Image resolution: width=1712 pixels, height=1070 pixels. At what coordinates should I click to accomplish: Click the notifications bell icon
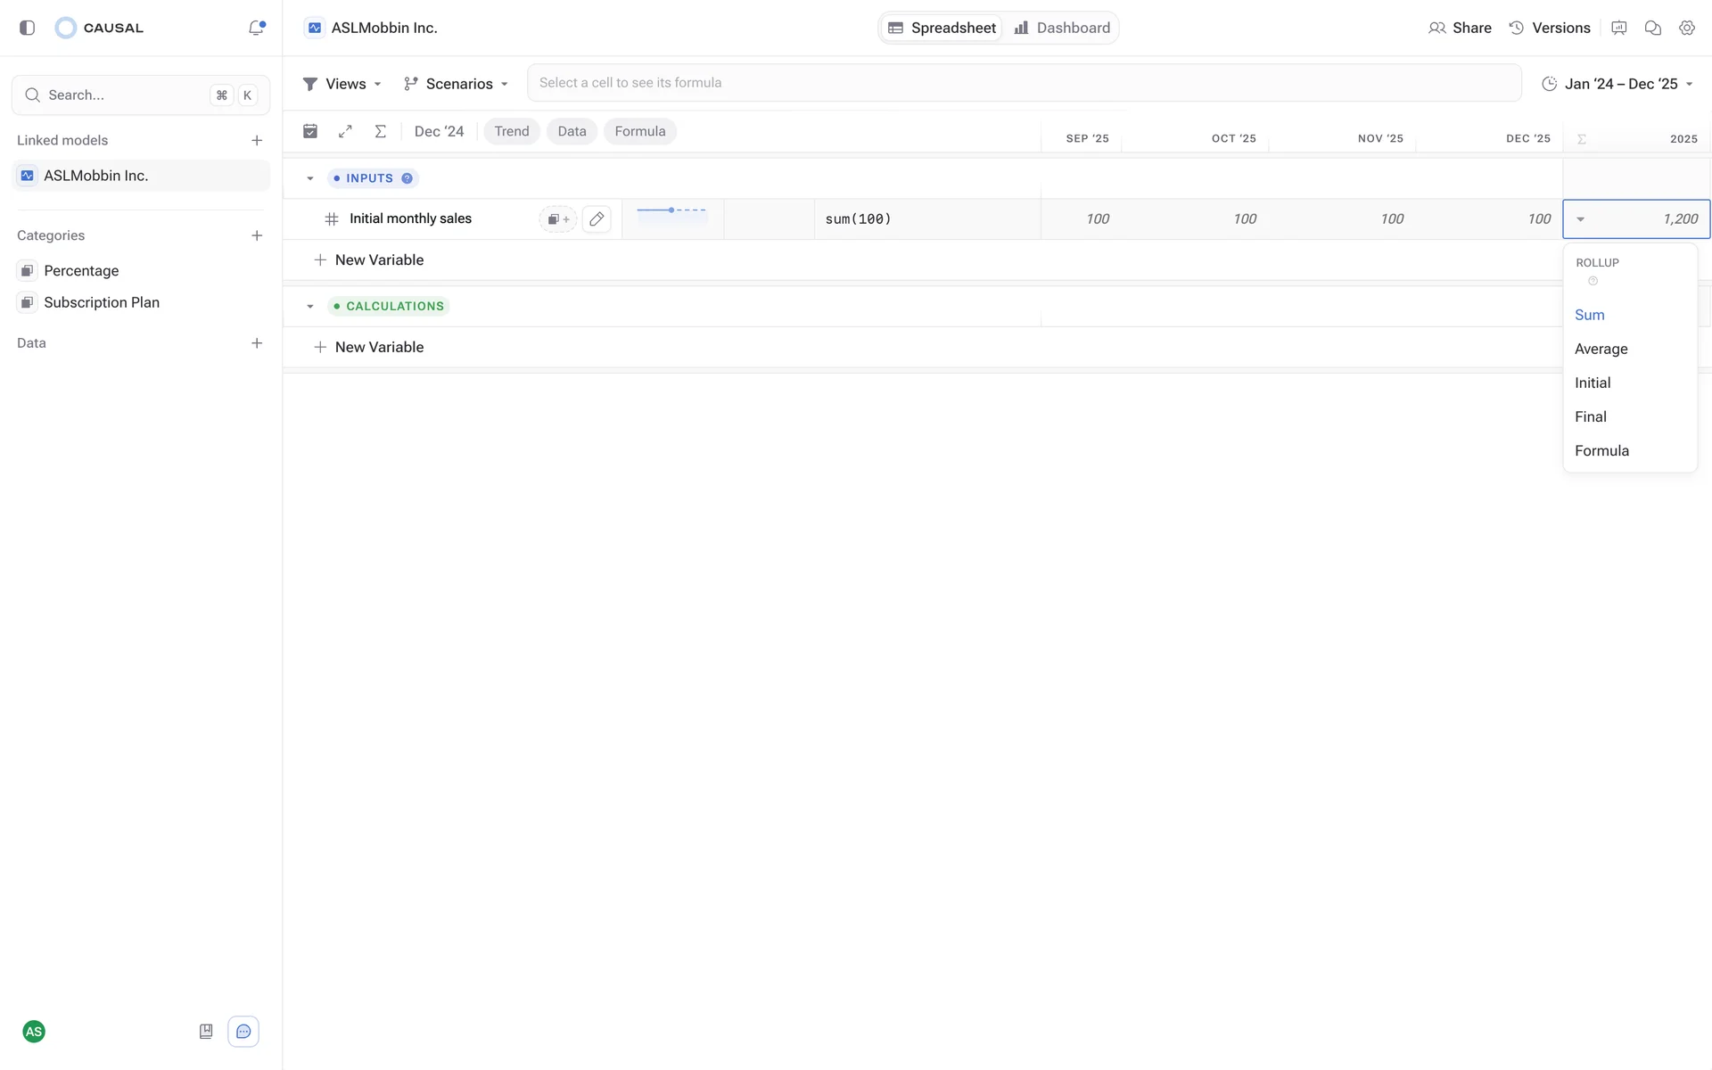click(256, 28)
